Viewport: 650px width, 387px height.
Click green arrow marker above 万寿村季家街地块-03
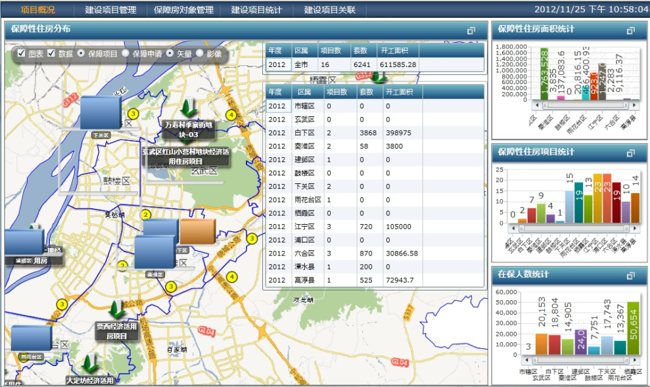[189, 108]
